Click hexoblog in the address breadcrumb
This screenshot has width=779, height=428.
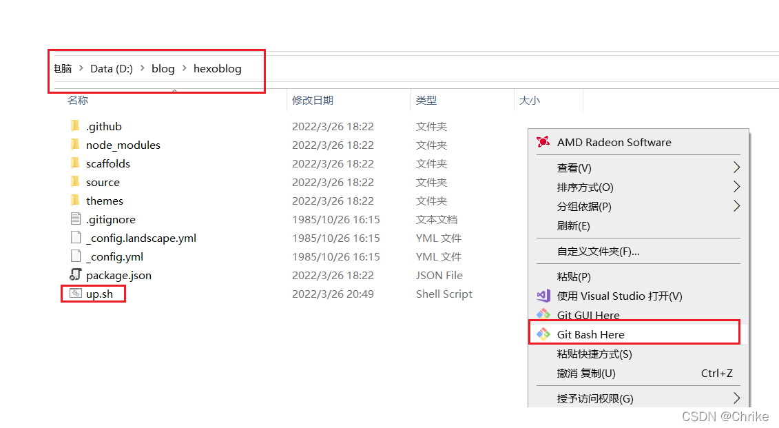[217, 69]
